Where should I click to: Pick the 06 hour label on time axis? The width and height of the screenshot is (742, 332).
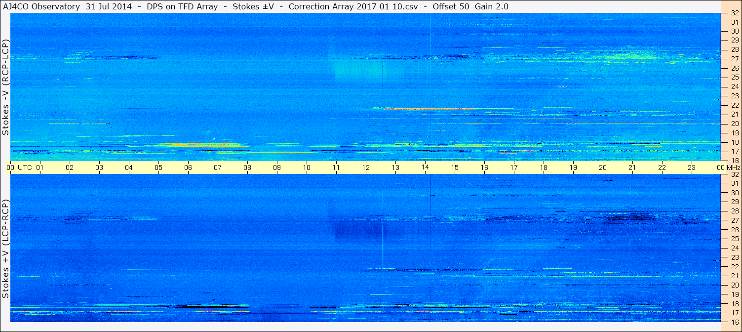pyautogui.click(x=188, y=167)
